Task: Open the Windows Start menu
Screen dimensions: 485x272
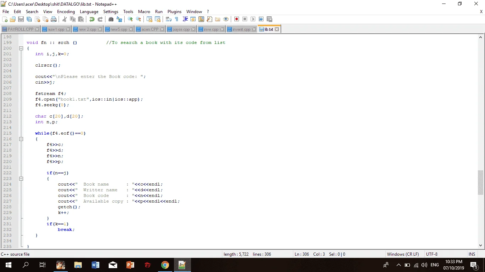Action: [9, 265]
